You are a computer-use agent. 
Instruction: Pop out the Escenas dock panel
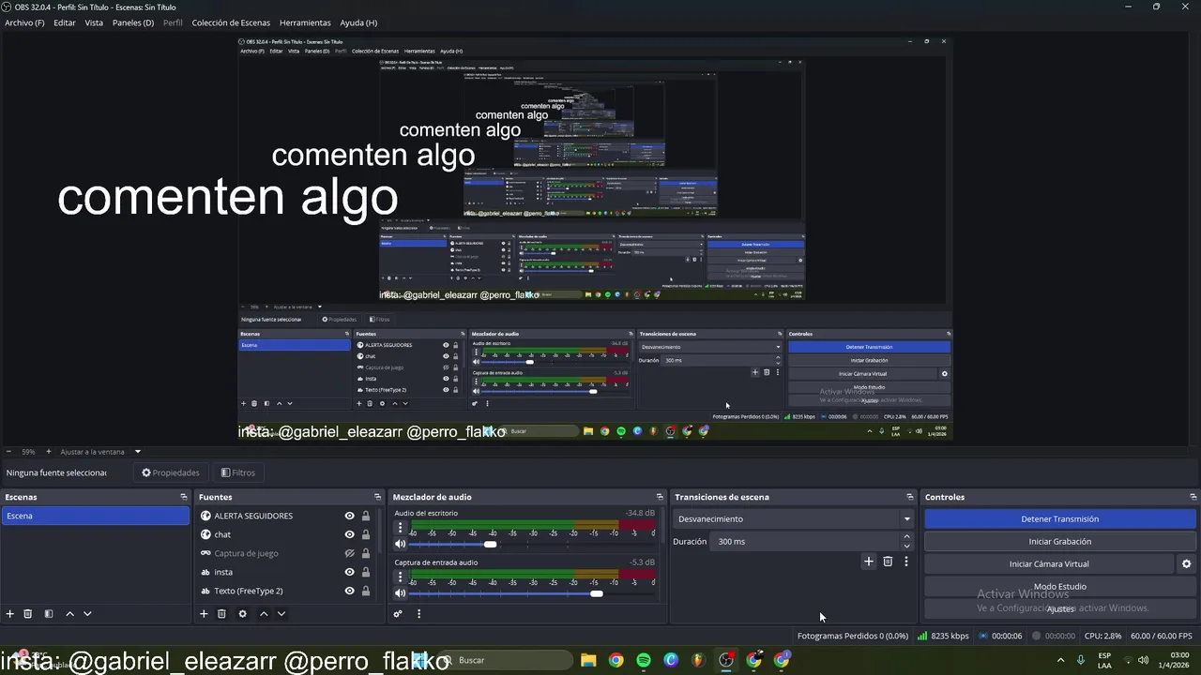[x=184, y=497]
